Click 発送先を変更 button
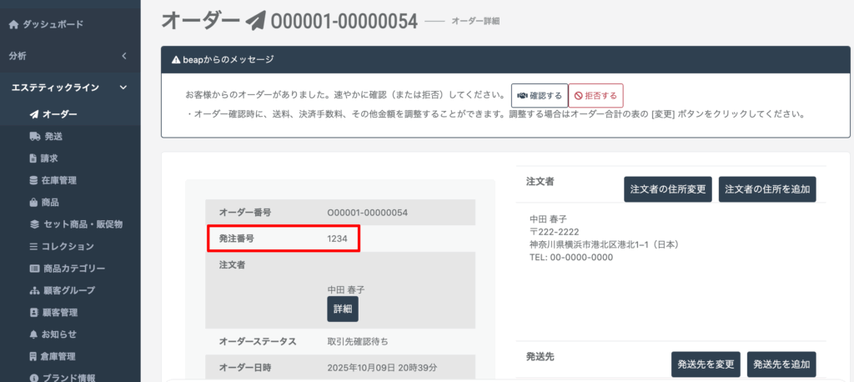854x382 pixels. [706, 364]
